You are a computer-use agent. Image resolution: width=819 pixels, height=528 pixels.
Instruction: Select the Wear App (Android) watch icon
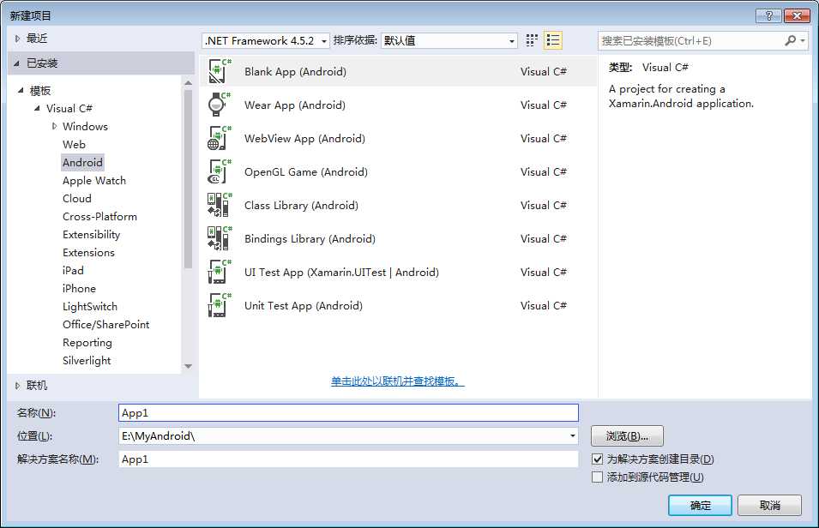(x=219, y=105)
